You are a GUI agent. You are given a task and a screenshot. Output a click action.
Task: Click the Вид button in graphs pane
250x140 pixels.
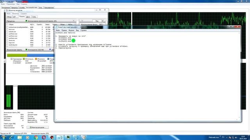coord(97,21)
